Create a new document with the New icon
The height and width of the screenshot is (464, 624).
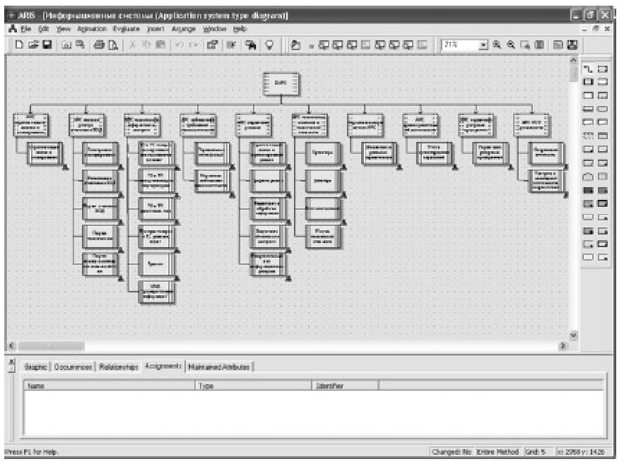point(19,45)
